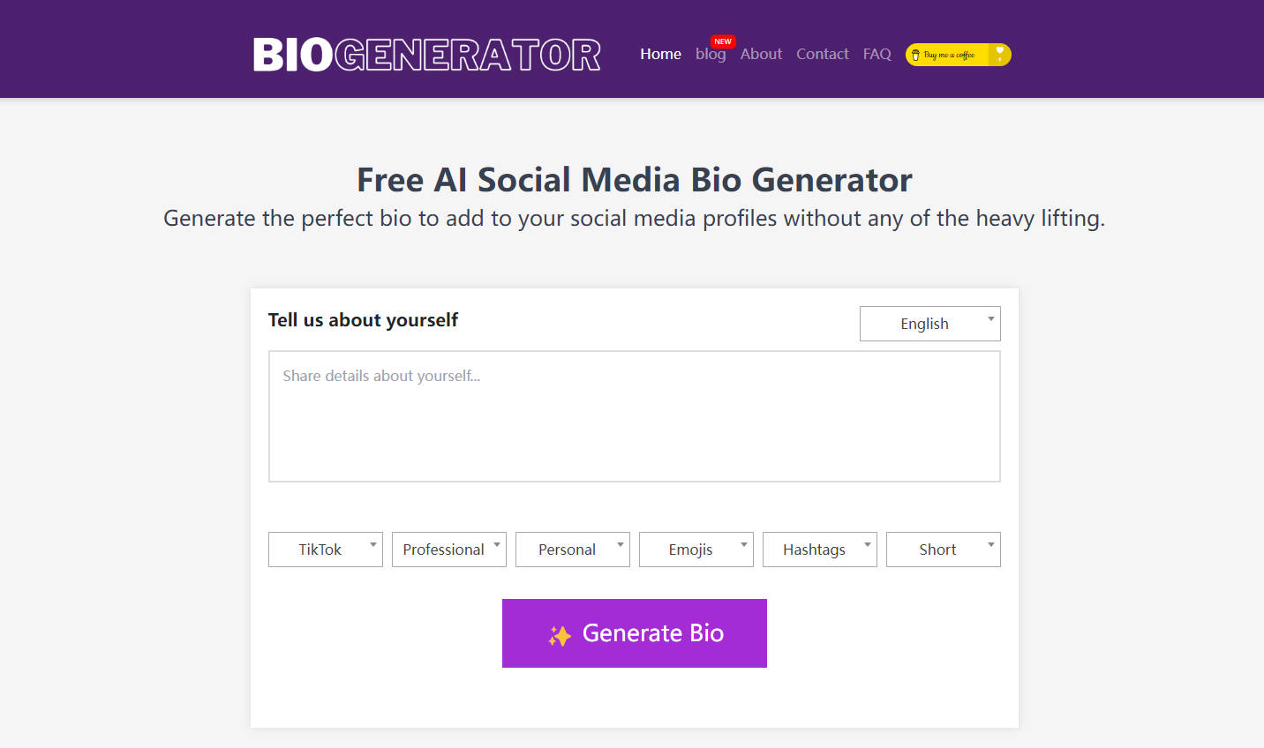Click inside the Share details text area
Image resolution: width=1264 pixels, height=748 pixels.
click(x=634, y=415)
